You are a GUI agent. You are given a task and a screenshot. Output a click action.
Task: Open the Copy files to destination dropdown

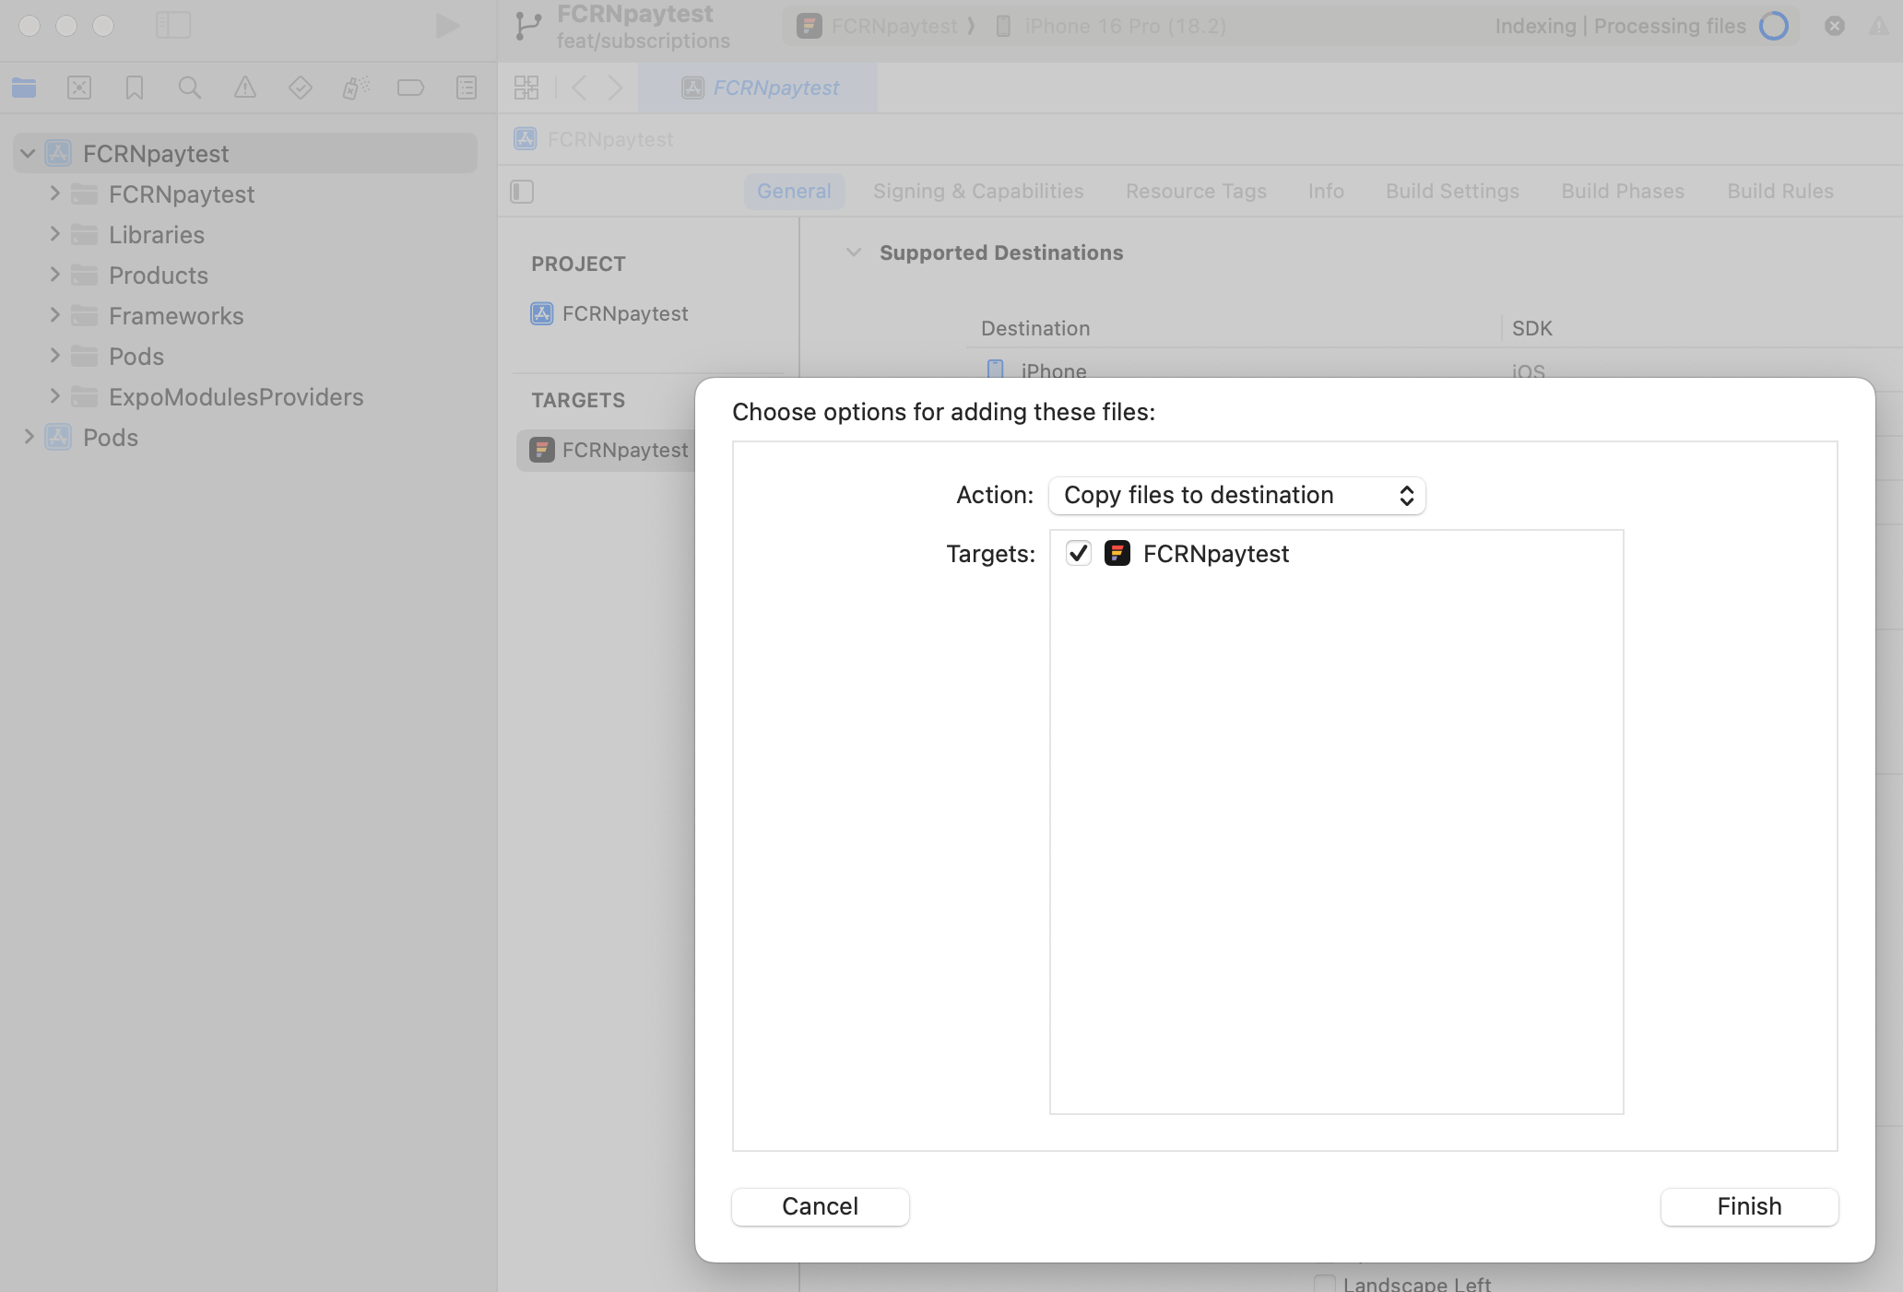(1236, 495)
